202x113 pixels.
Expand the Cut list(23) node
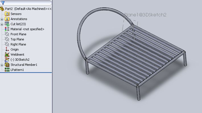[2, 24]
